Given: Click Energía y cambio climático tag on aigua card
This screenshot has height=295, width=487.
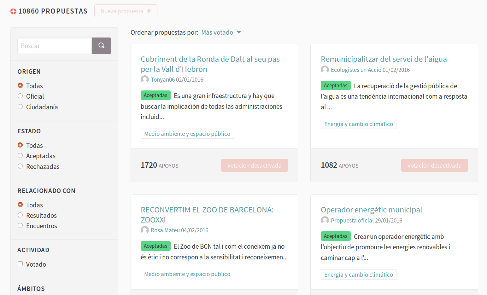Looking at the screenshot, I should [359, 124].
